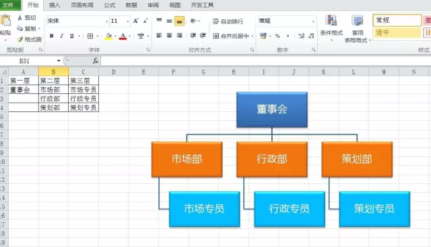Open Format as Table (套用表格格式)
The height and width of the screenshot is (247, 431).
358,29
